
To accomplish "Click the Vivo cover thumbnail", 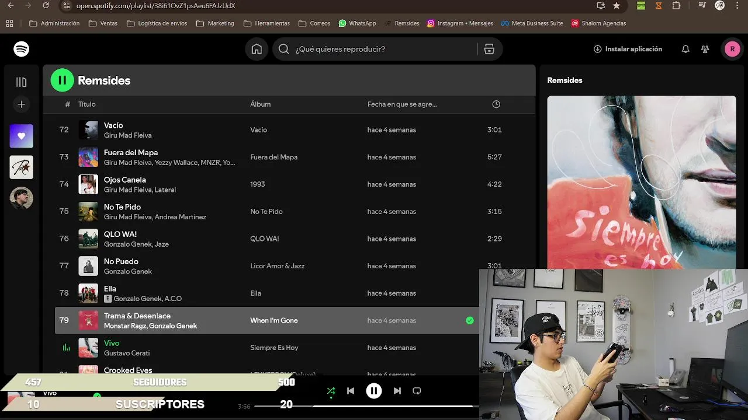I will 88,348.
